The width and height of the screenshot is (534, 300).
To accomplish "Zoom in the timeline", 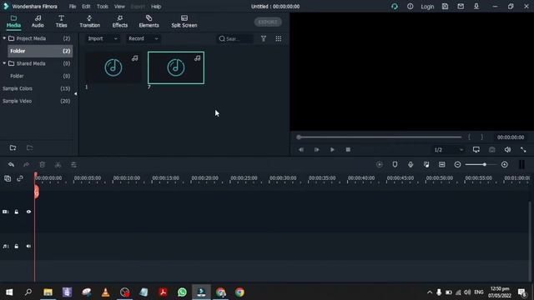I will pos(504,165).
